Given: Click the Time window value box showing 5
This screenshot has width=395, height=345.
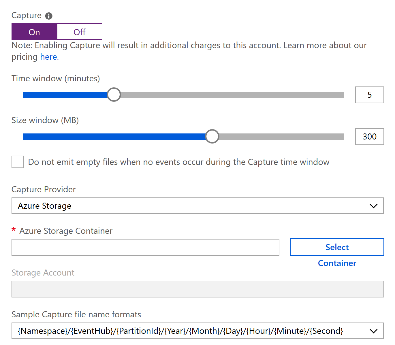Looking at the screenshot, I should pyautogui.click(x=369, y=95).
